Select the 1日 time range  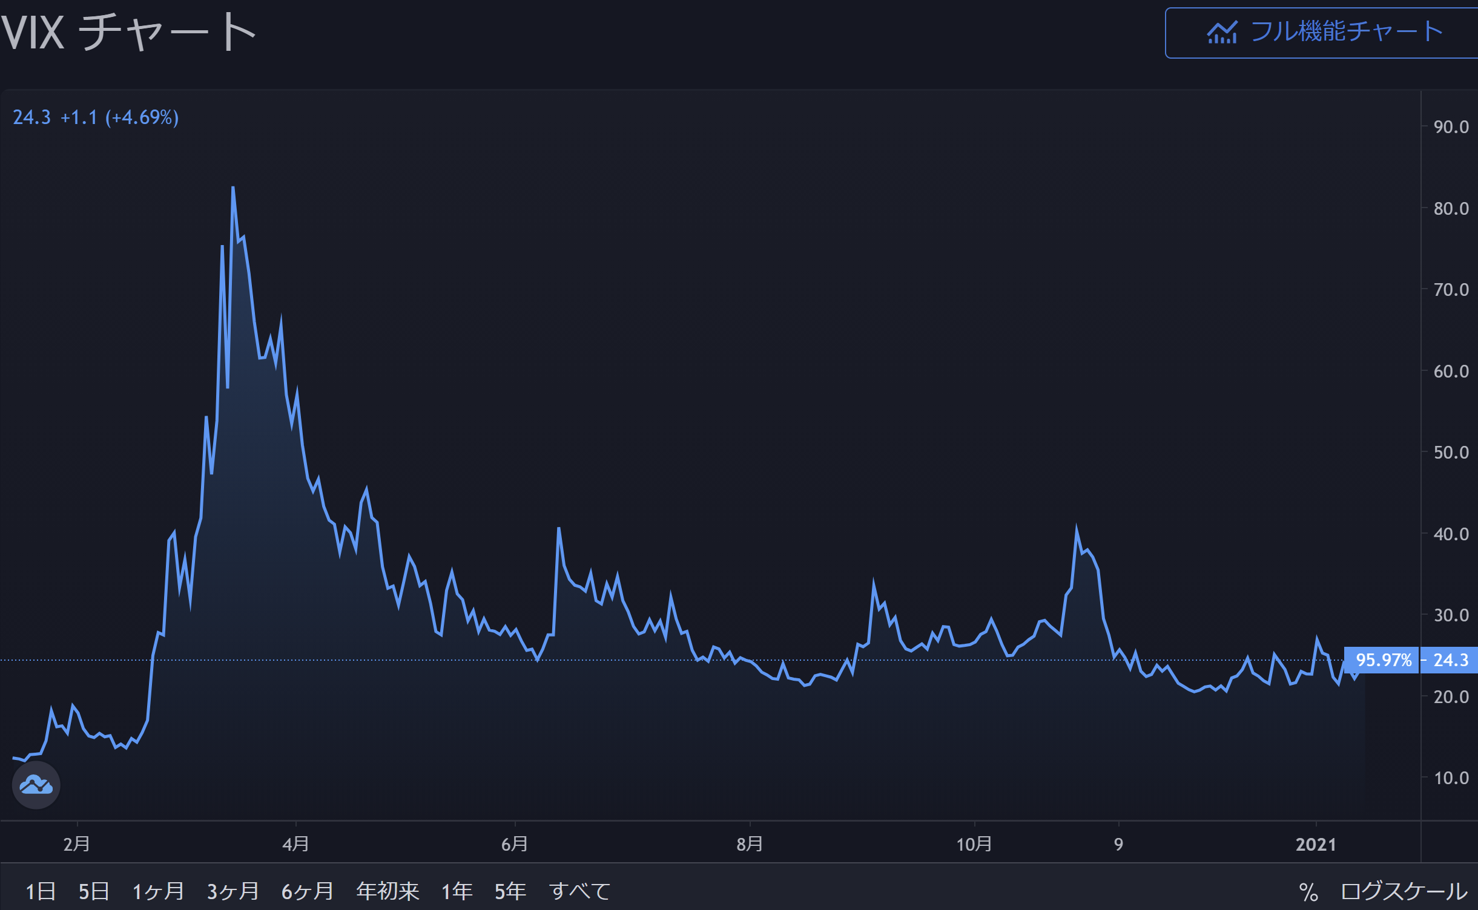[x=41, y=891]
